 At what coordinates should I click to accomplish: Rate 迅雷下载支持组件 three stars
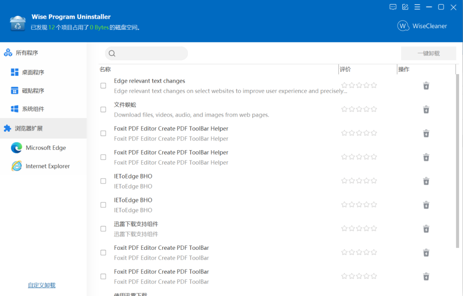tap(359, 228)
